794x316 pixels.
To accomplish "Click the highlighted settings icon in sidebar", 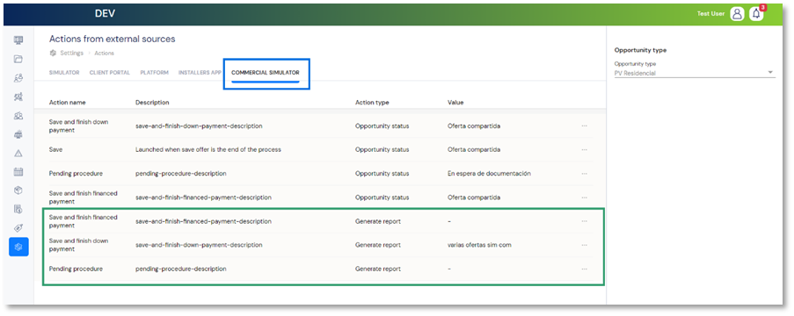I will 18,247.
